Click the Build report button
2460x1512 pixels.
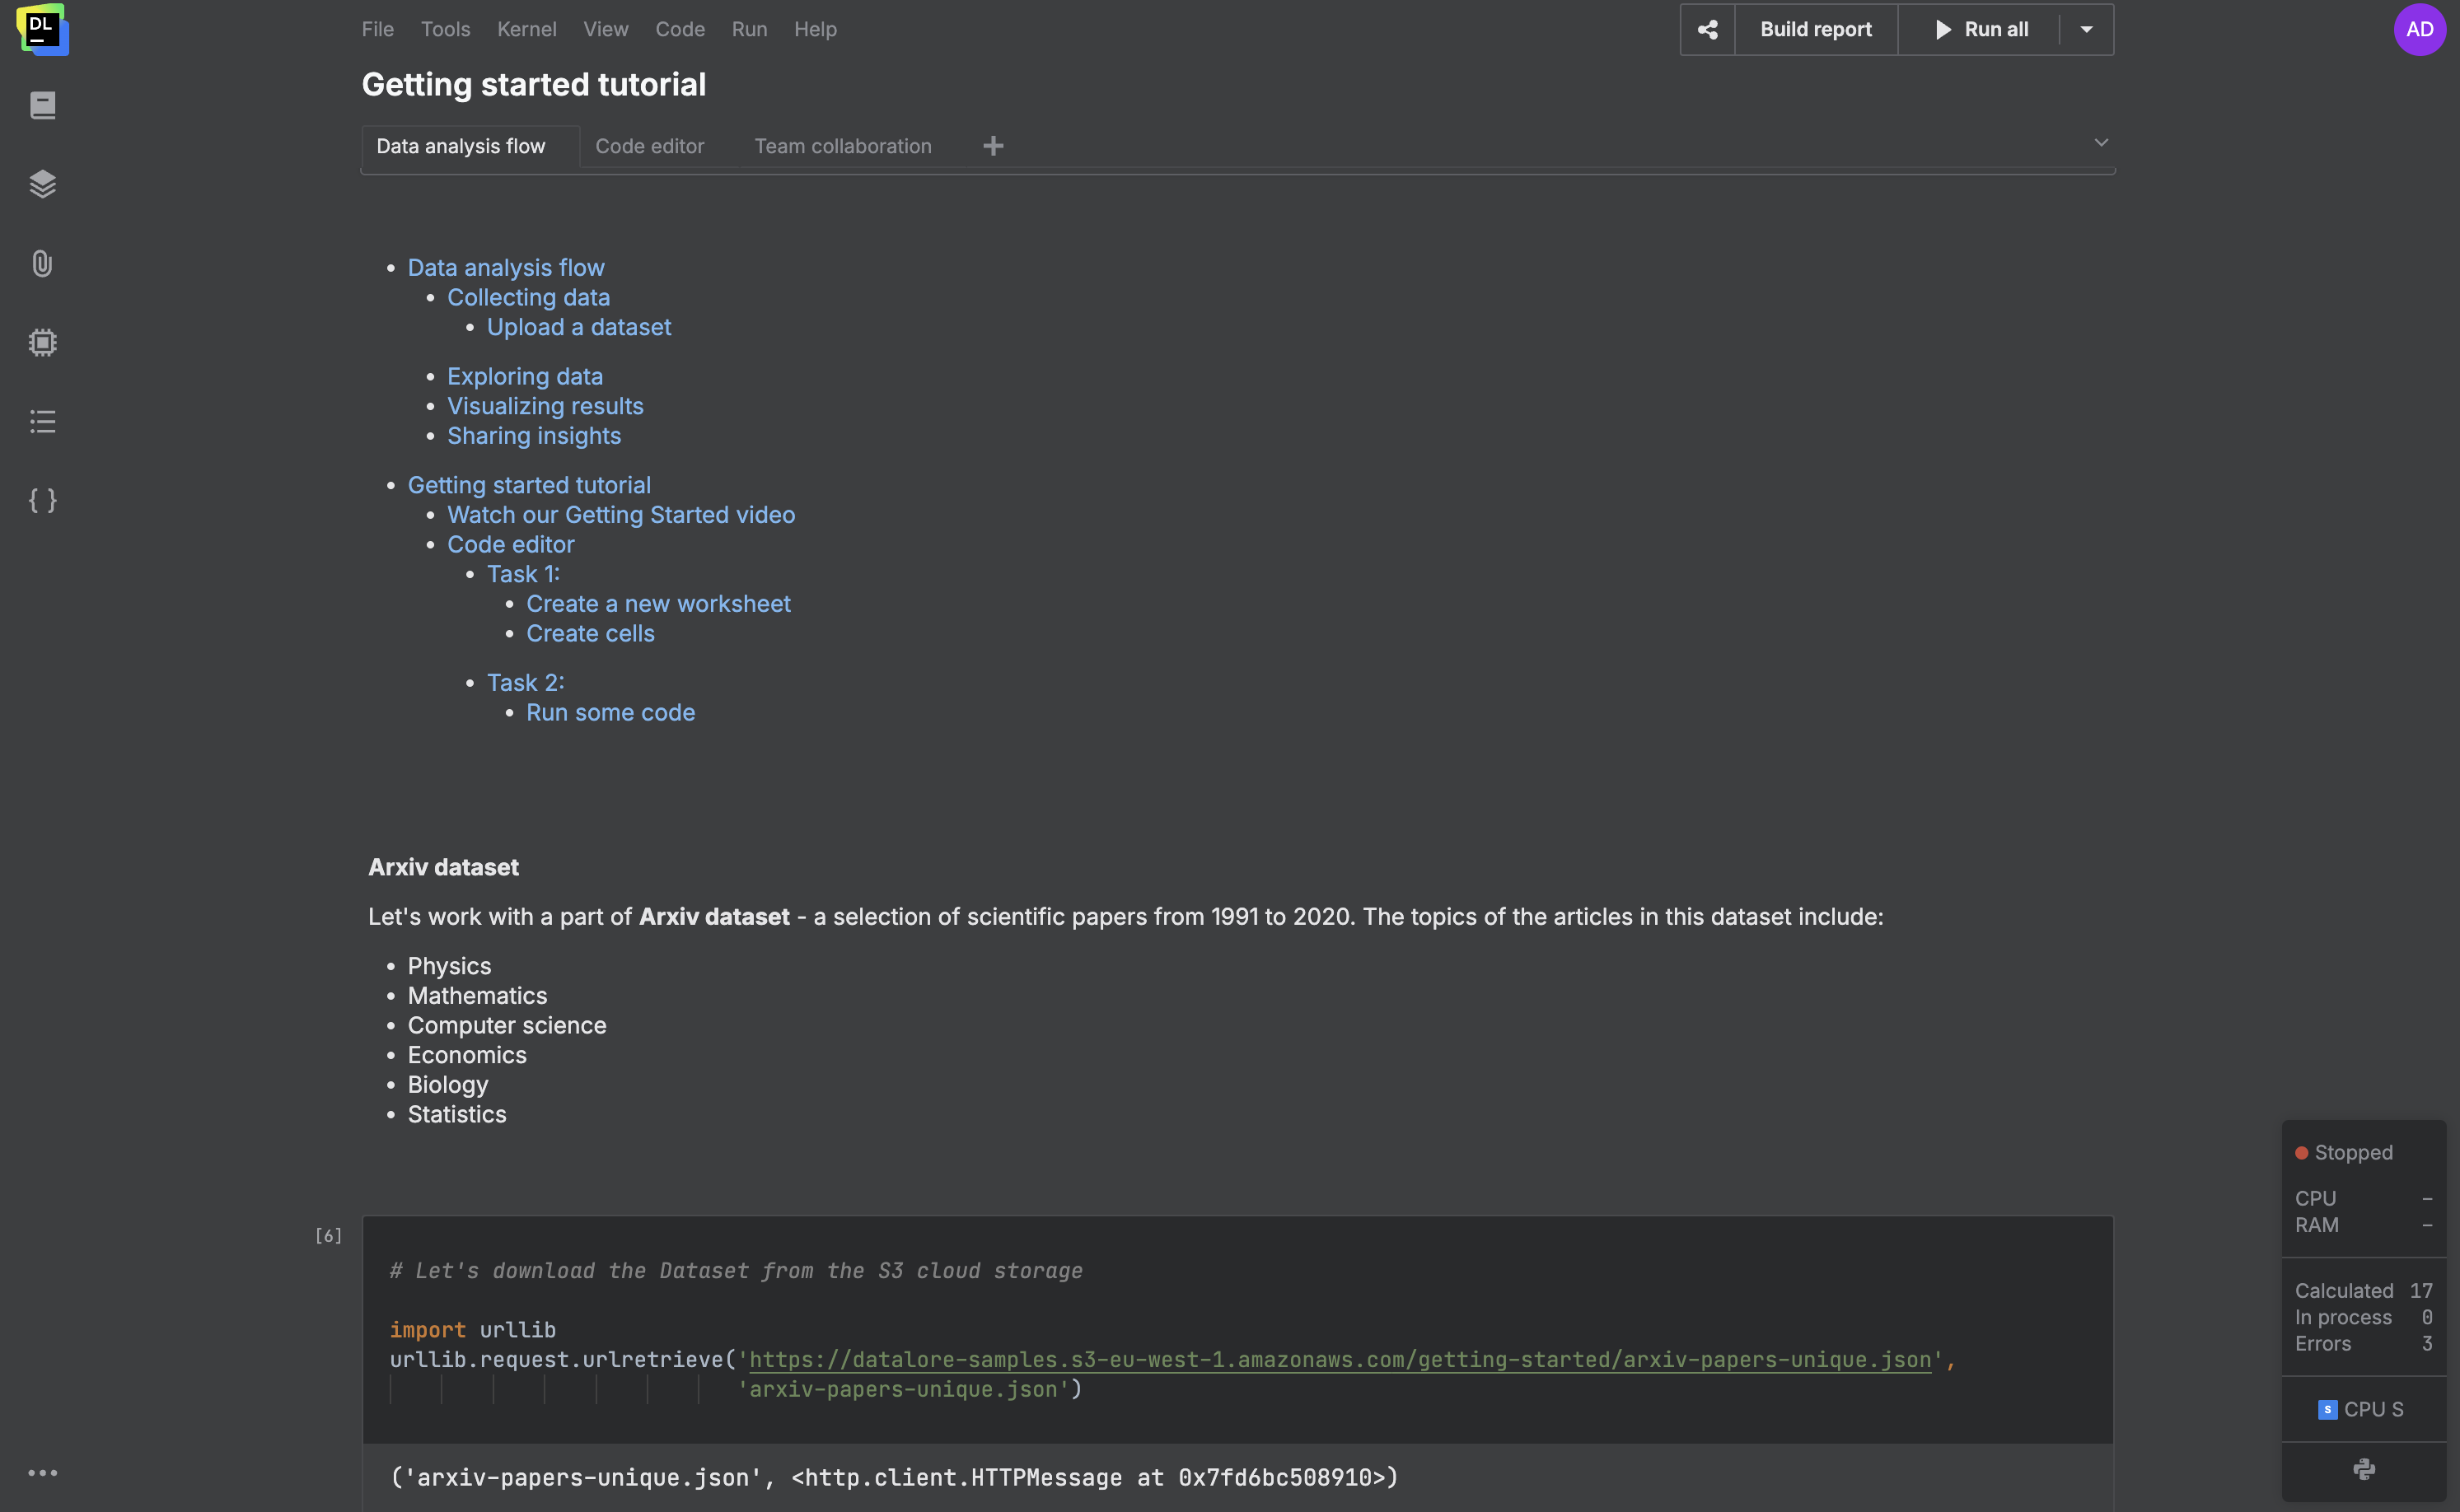point(1817,29)
